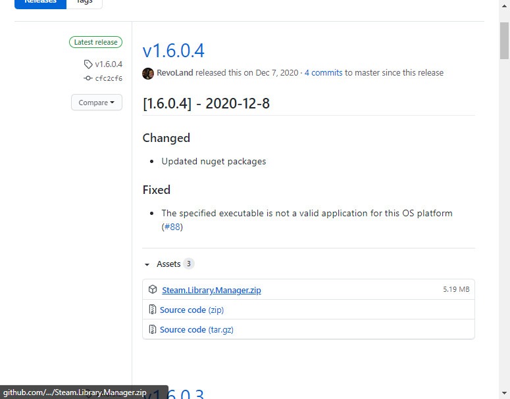510x399 pixels.
Task: Click the 'Changed' heading
Action: click(x=166, y=138)
